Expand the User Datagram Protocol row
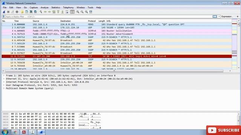241x135 pixels. point(4,85)
